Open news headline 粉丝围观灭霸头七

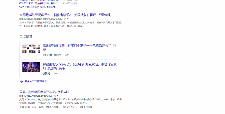(80, 66)
